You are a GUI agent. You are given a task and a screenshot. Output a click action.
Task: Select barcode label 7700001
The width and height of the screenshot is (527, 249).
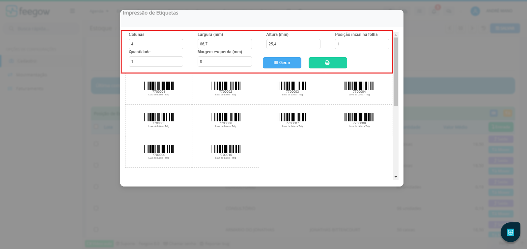(x=159, y=89)
